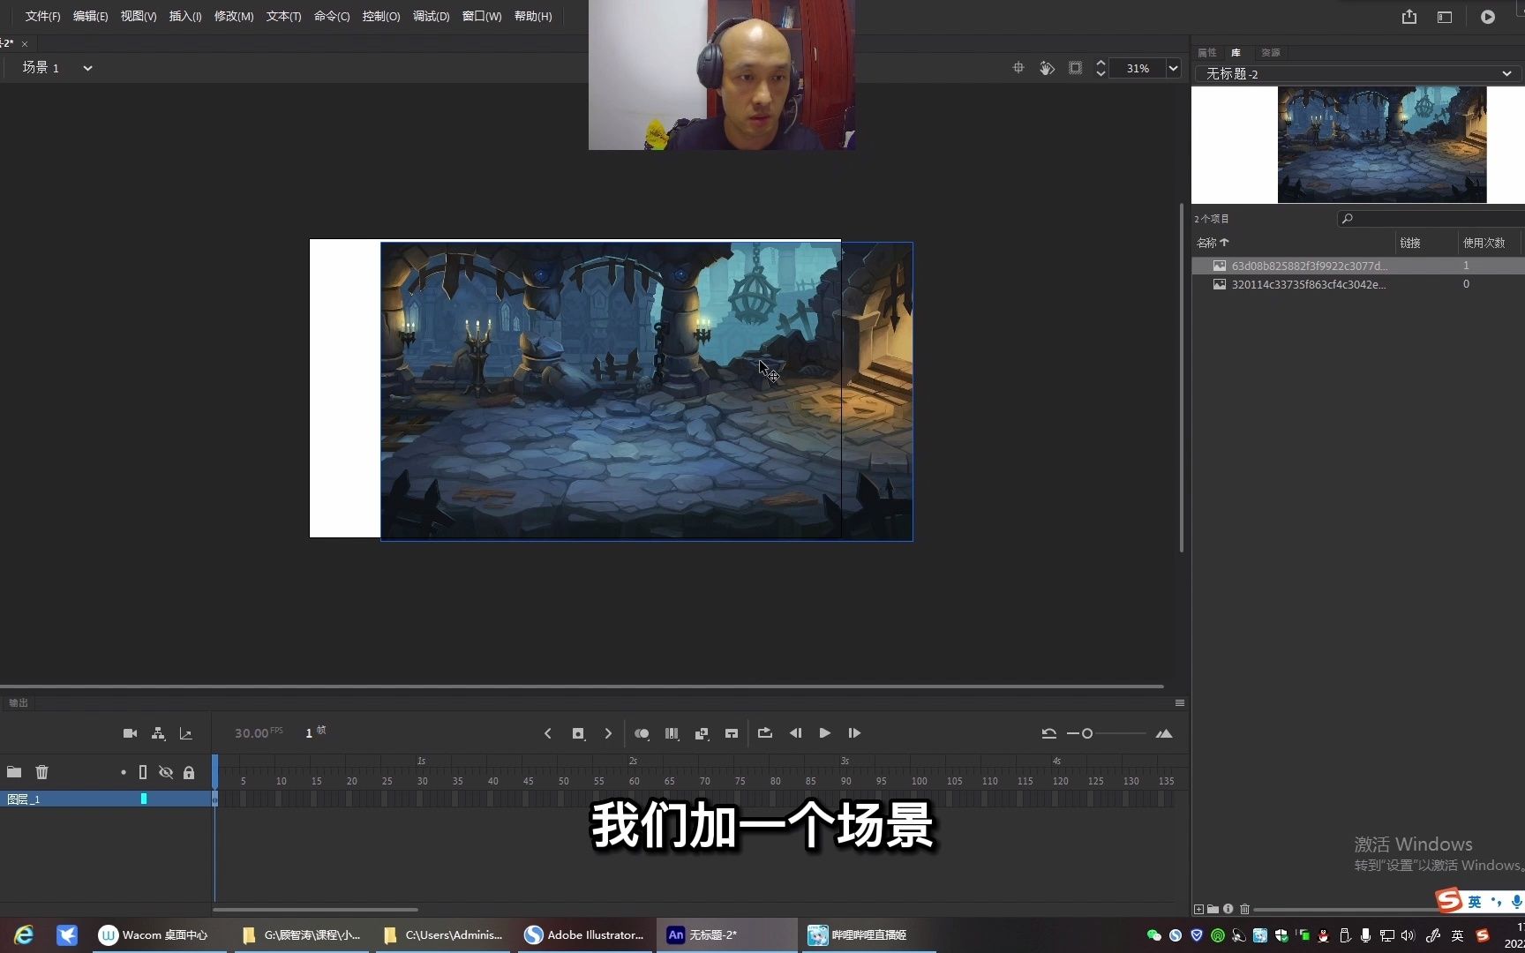Adjust the timeline zoom slider handle

1087,733
